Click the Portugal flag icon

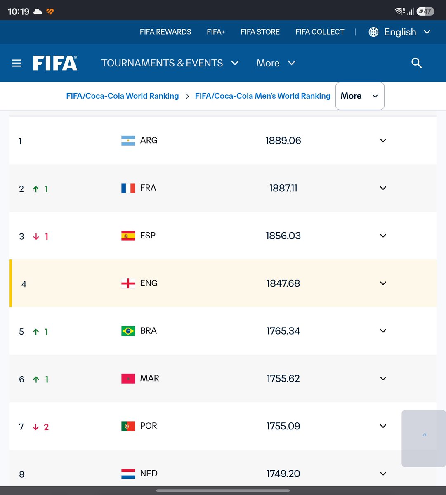pyautogui.click(x=128, y=426)
